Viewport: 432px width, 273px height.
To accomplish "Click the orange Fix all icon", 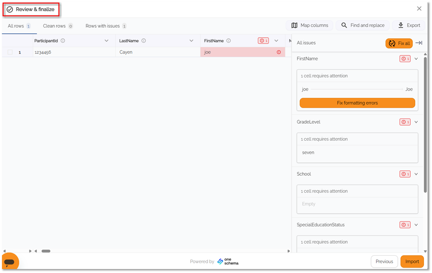I will 392,43.
